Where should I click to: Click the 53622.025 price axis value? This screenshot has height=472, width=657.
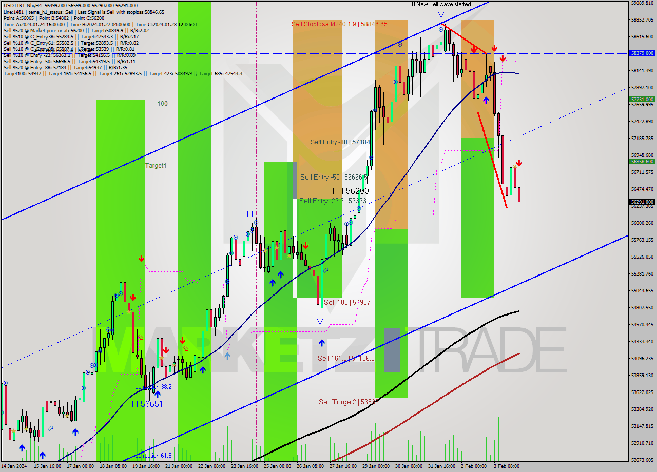pos(642,392)
